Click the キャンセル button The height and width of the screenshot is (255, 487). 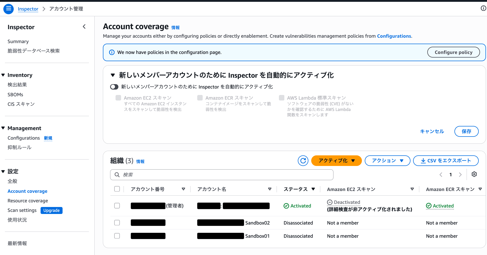[x=432, y=131]
